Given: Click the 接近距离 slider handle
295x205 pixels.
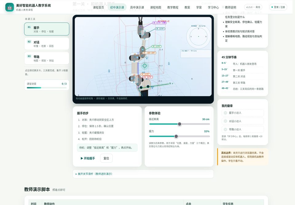Looking at the screenshot, I should (x=179, y=124).
